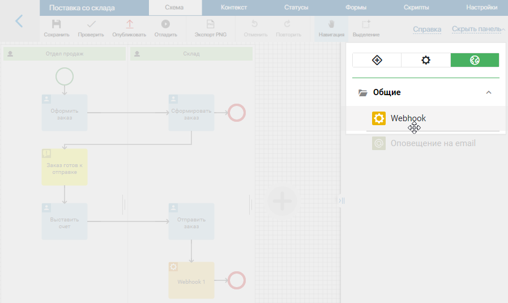Pick the Webhook element from the list
Screen dimensions: 508x303
pos(408,118)
